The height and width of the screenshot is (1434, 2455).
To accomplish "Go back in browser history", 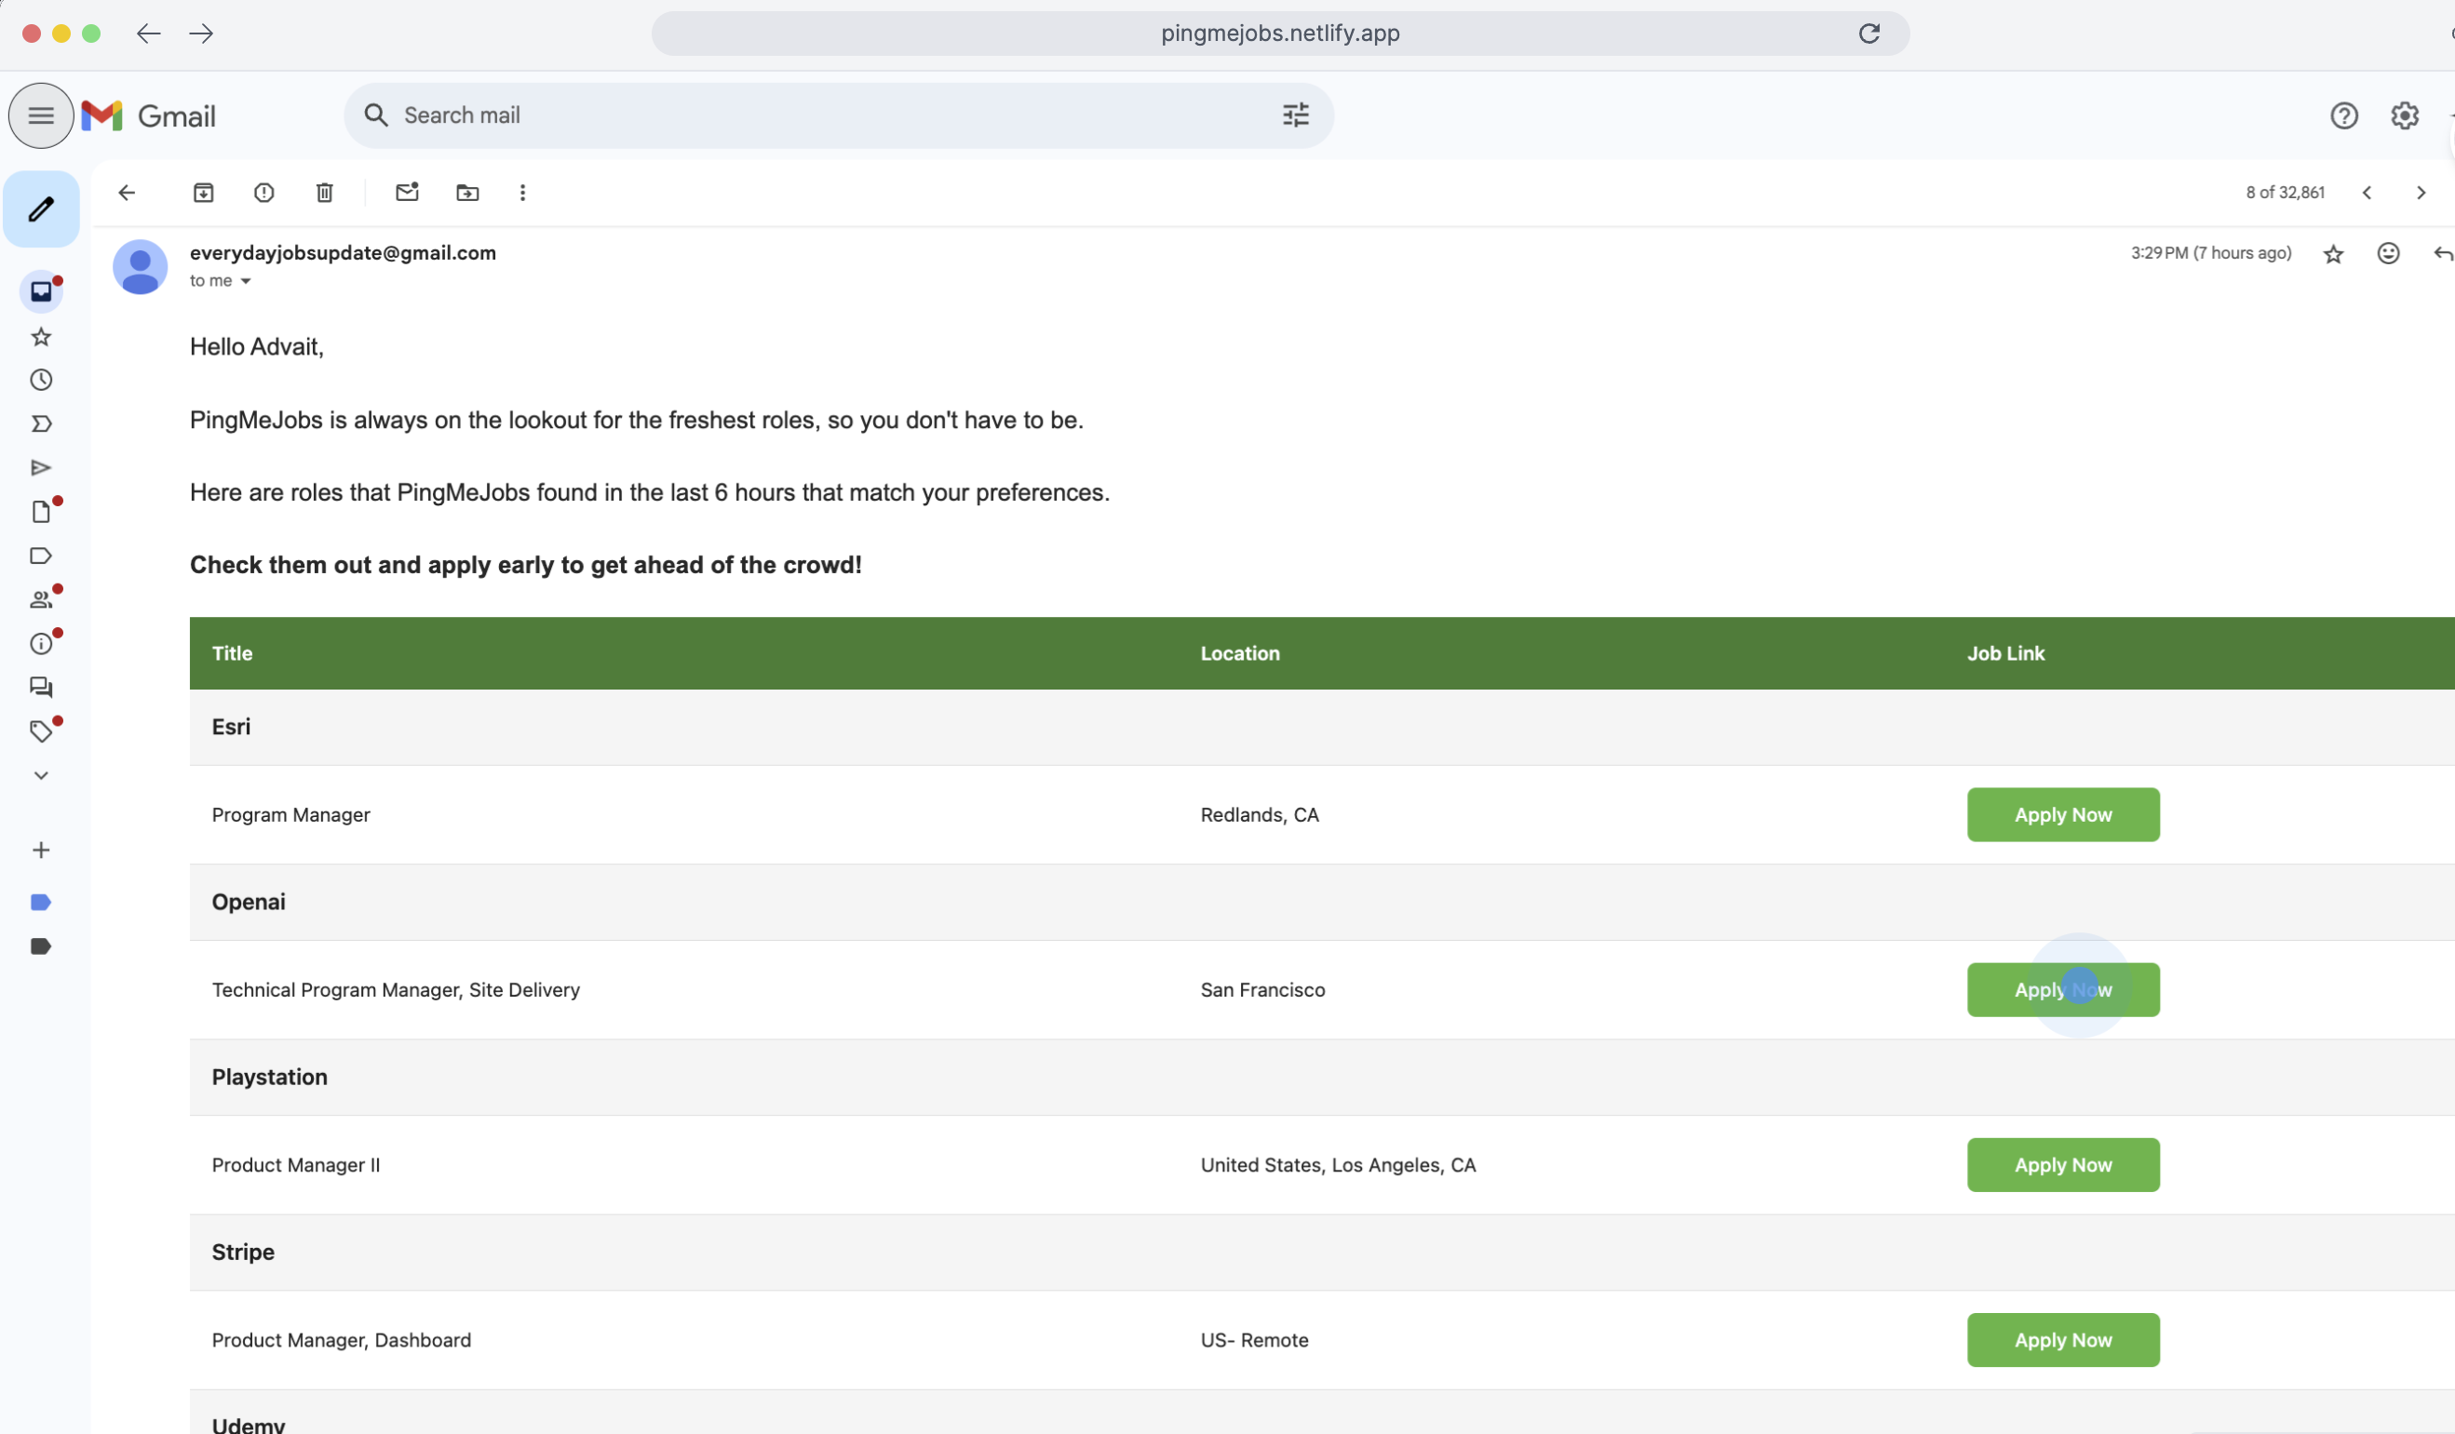I will 148,34.
